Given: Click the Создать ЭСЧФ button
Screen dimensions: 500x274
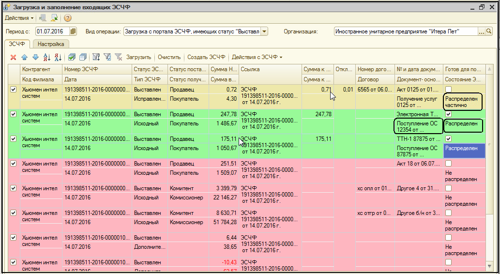Looking at the screenshot, I should click(x=206, y=57).
